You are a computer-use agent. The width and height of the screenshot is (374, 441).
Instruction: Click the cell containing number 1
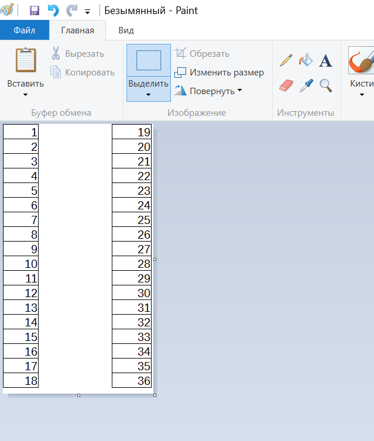point(21,132)
